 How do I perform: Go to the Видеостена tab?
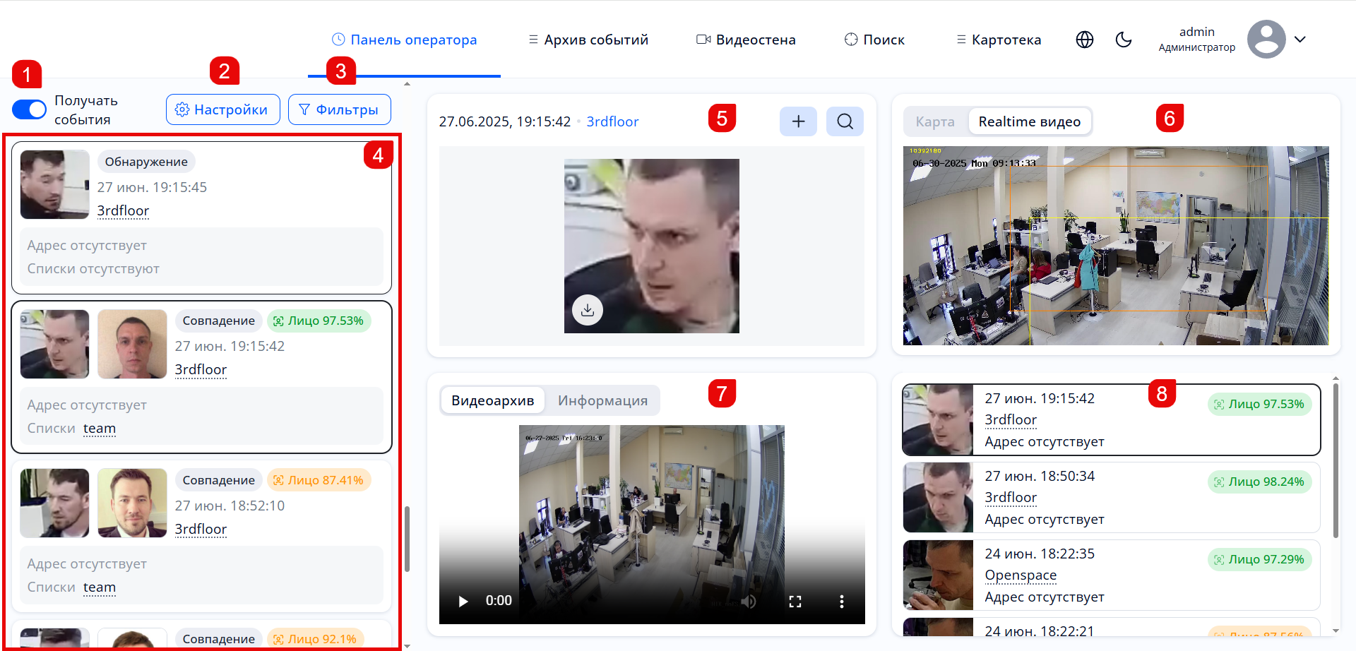pyautogui.click(x=746, y=40)
